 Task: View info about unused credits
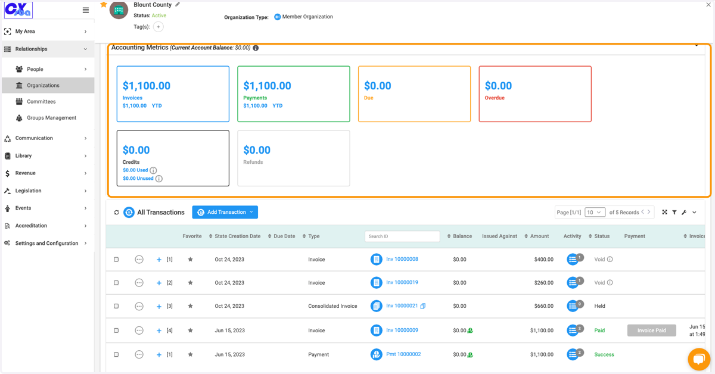pyautogui.click(x=159, y=179)
